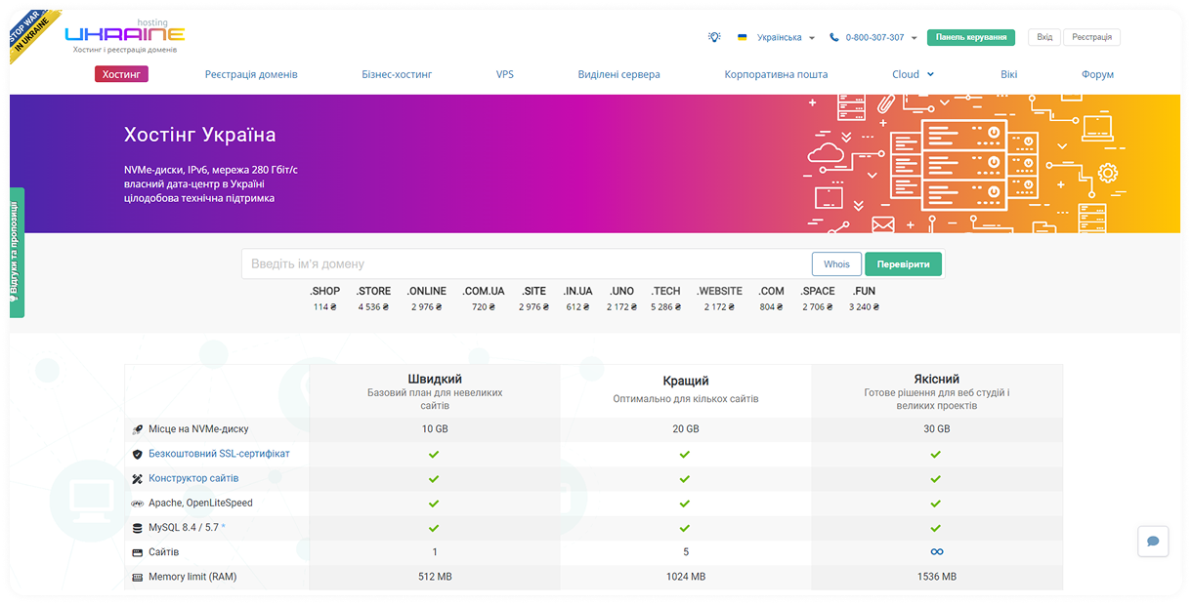Click the Whois button
1192x605 pixels.
click(836, 264)
